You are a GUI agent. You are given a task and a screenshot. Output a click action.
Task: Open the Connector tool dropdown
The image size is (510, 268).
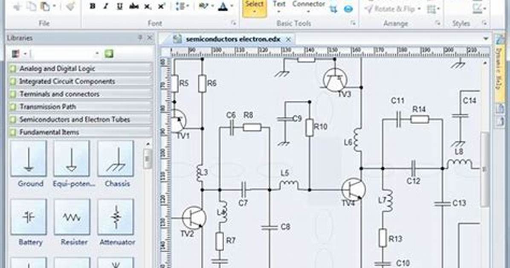click(308, 12)
